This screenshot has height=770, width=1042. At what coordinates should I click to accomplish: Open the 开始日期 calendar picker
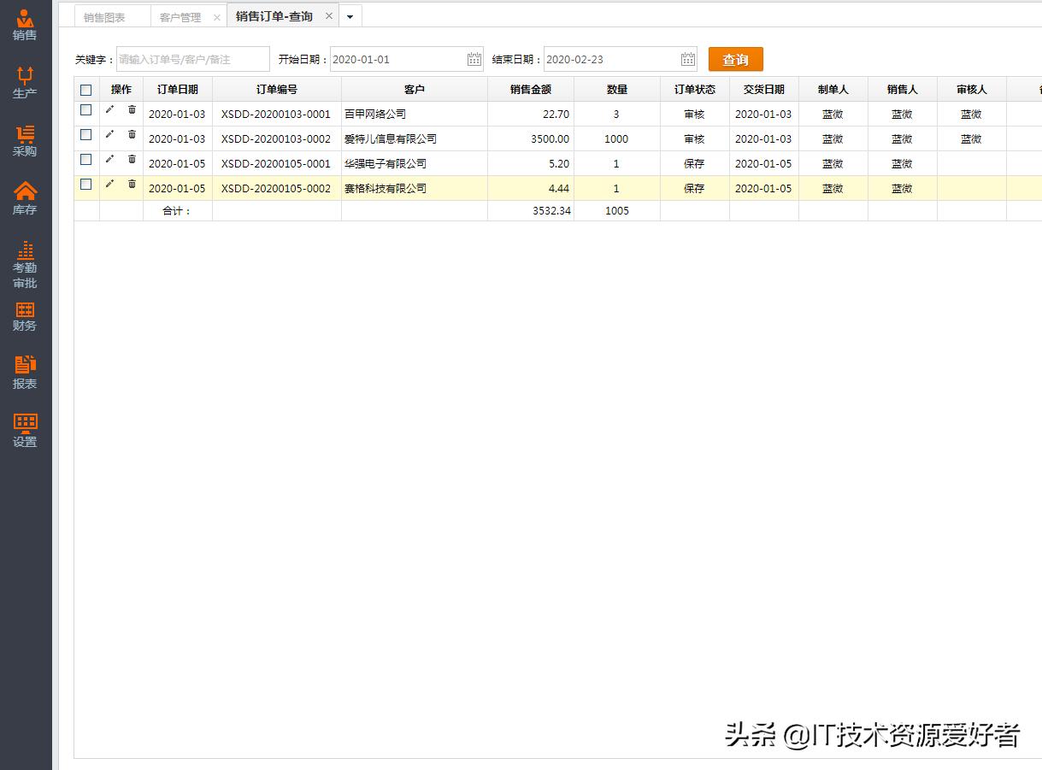click(x=474, y=58)
